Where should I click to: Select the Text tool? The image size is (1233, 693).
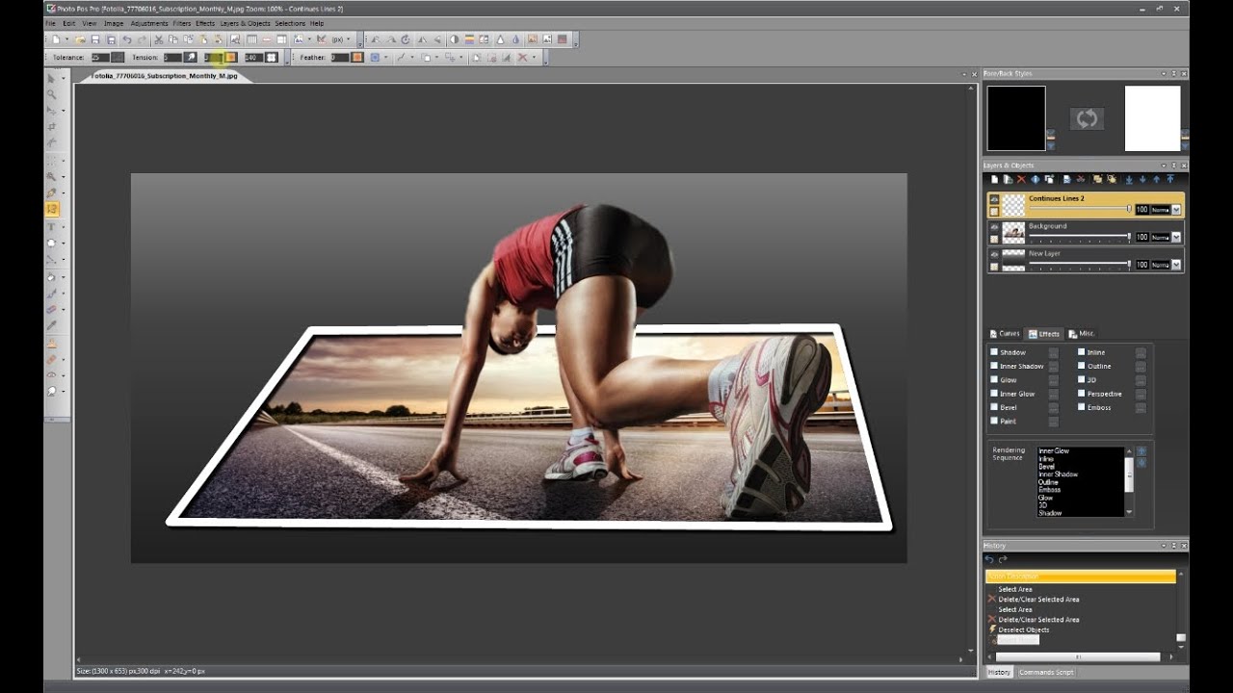[x=51, y=226]
